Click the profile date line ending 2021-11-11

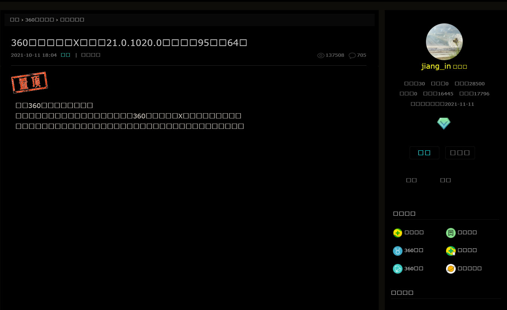(442, 104)
